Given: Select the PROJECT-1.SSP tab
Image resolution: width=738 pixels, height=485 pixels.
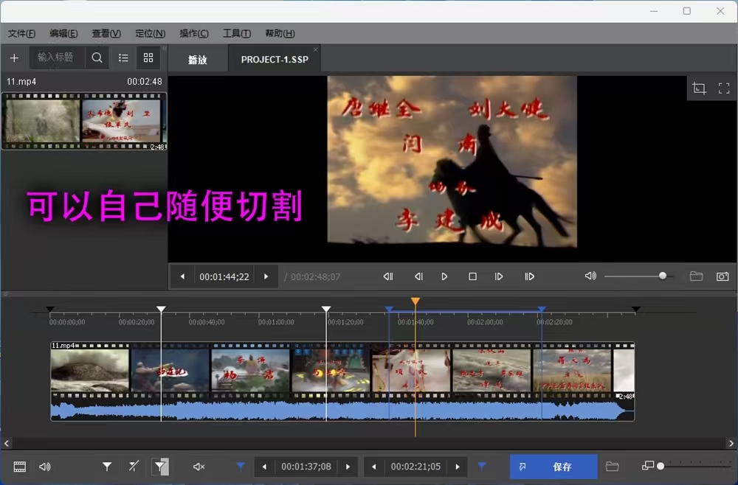Looking at the screenshot, I should pos(275,60).
